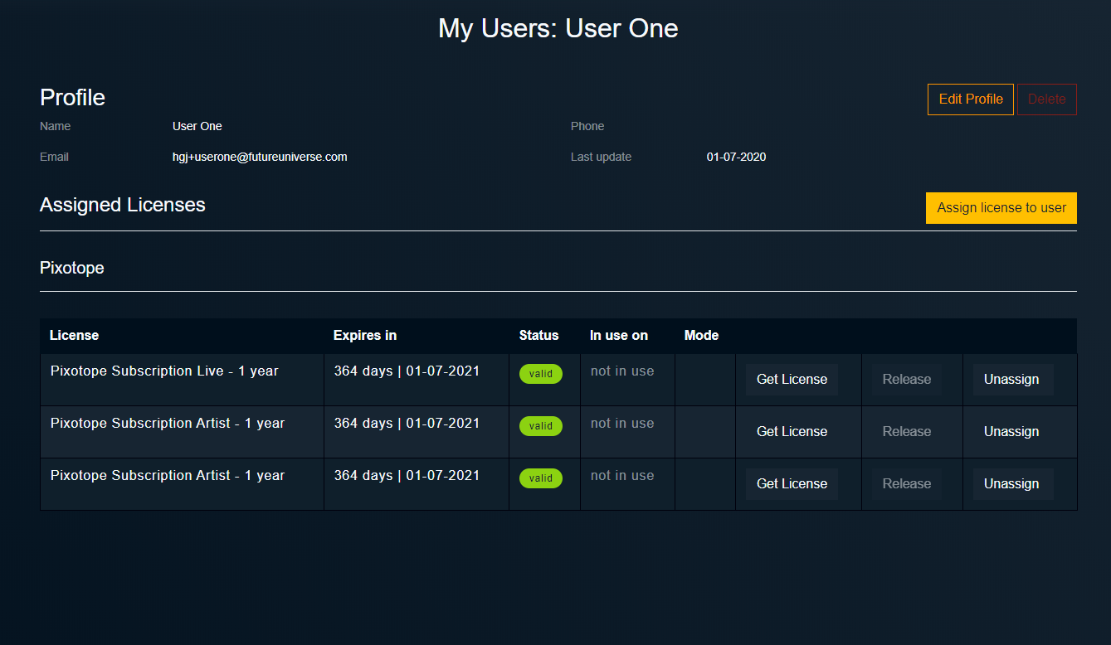Click the last update date 01-07-2020
The width and height of the screenshot is (1111, 645).
736,157
